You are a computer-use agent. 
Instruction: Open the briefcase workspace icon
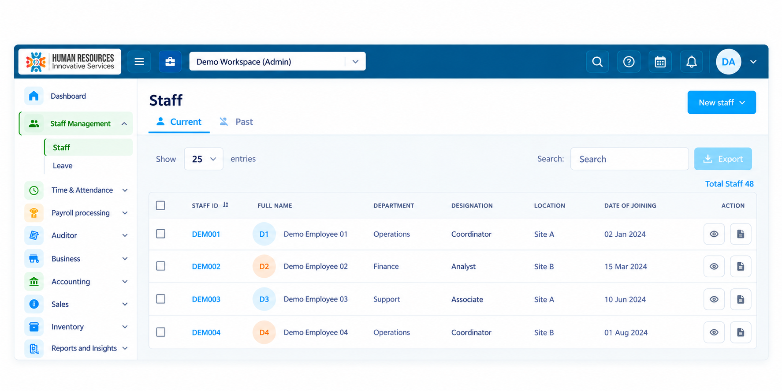pyautogui.click(x=170, y=62)
